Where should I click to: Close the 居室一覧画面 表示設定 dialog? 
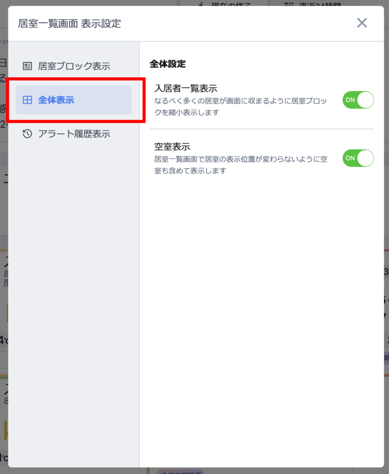click(362, 23)
